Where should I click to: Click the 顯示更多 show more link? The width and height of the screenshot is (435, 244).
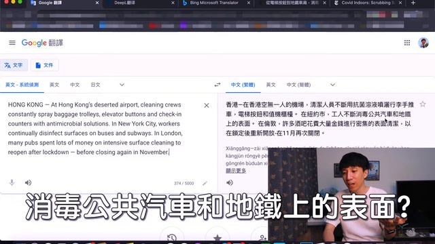pos(236,171)
